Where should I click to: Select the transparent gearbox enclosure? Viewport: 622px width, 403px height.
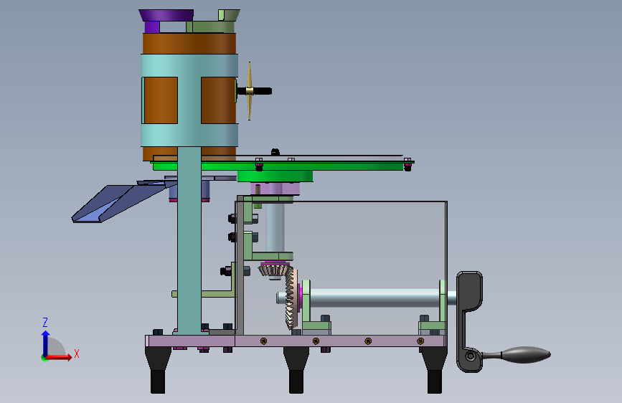341,267
